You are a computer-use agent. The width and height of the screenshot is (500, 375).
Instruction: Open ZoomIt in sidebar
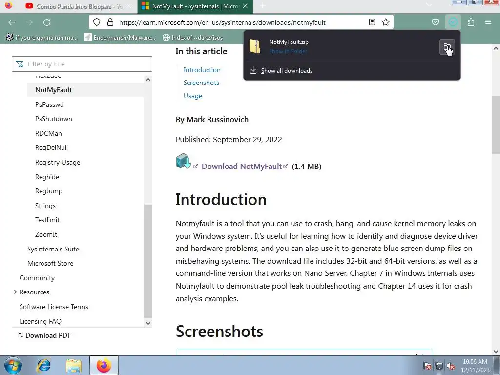[x=46, y=234]
